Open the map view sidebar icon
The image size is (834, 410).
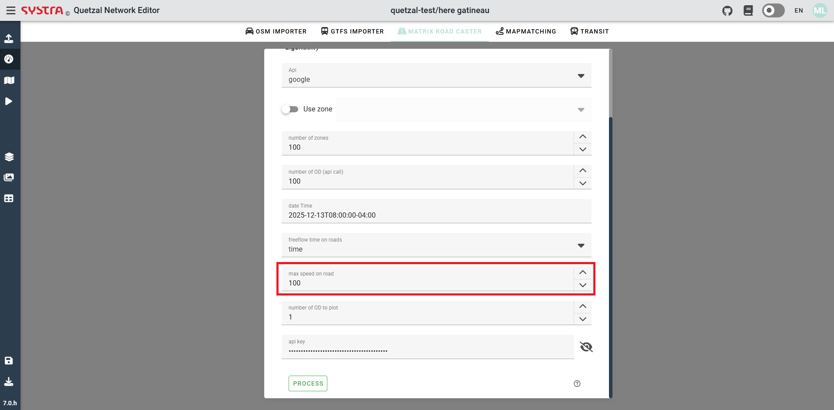9,80
